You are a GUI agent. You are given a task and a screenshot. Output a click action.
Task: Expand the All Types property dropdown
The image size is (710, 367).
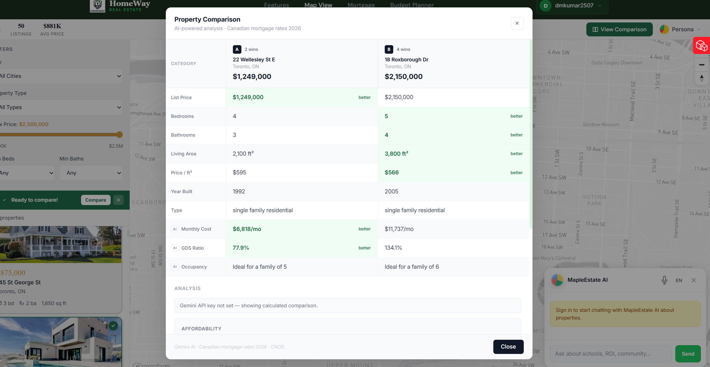61,107
